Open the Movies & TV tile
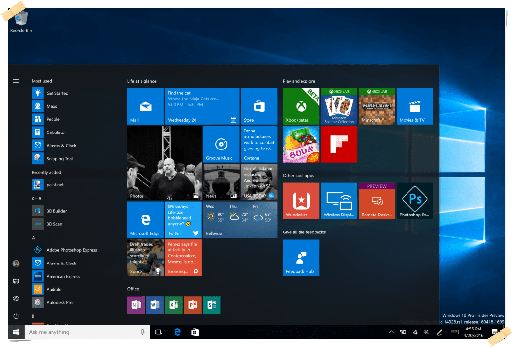The height and width of the screenshot is (347, 513). click(x=415, y=106)
